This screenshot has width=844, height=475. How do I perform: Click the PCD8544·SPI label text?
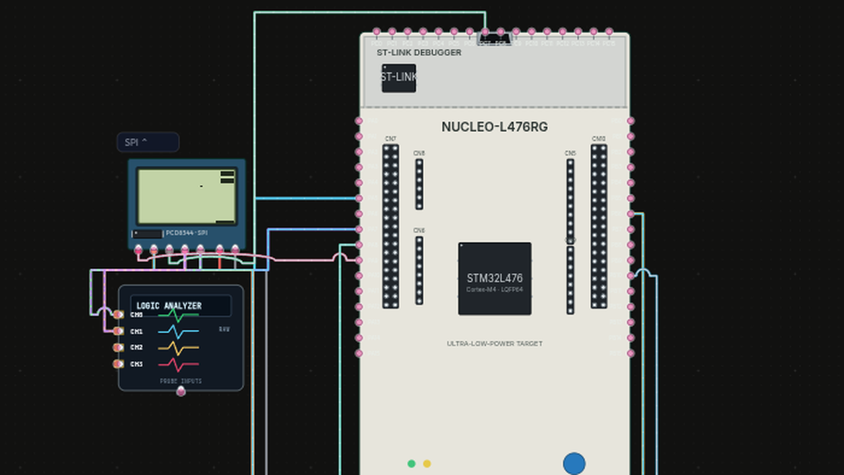[x=187, y=233]
